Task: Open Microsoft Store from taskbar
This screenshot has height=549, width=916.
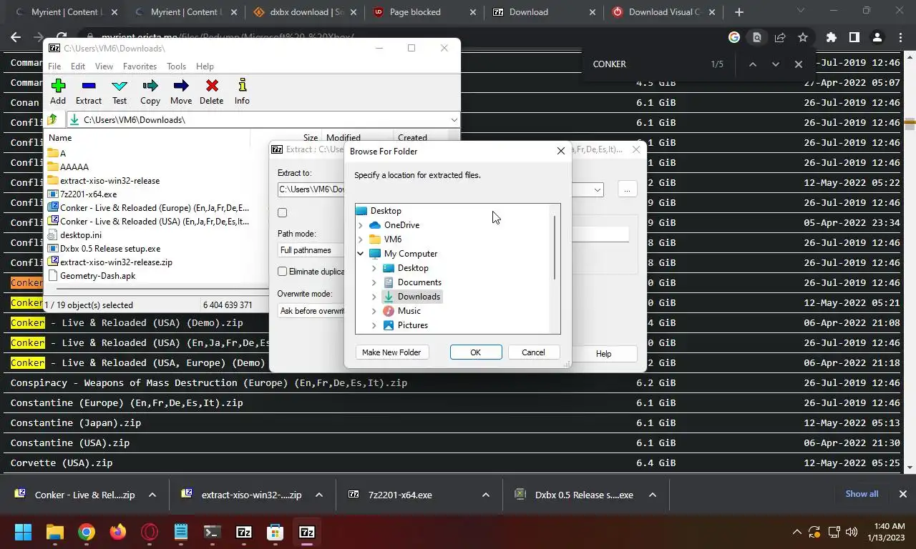Action: (276, 532)
